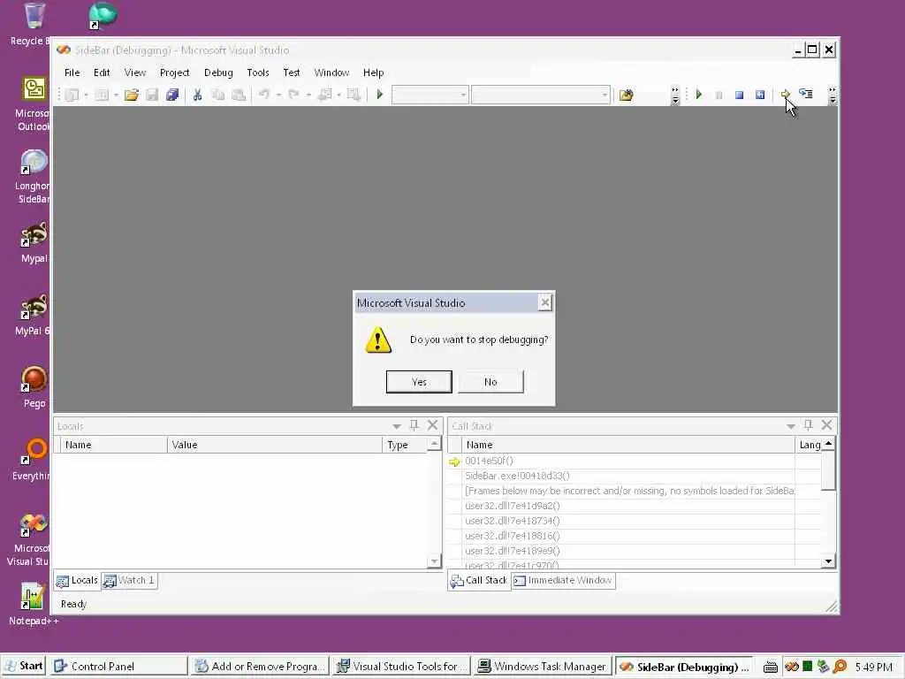Click the Show Next Statement yellow arrow icon
Image resolution: width=905 pixels, height=679 pixels.
point(785,94)
